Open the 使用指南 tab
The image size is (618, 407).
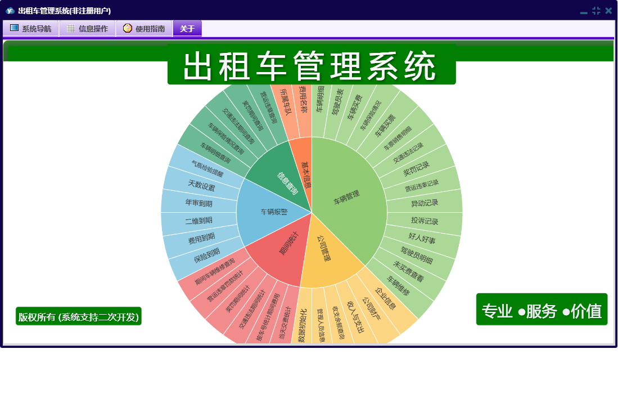[144, 28]
